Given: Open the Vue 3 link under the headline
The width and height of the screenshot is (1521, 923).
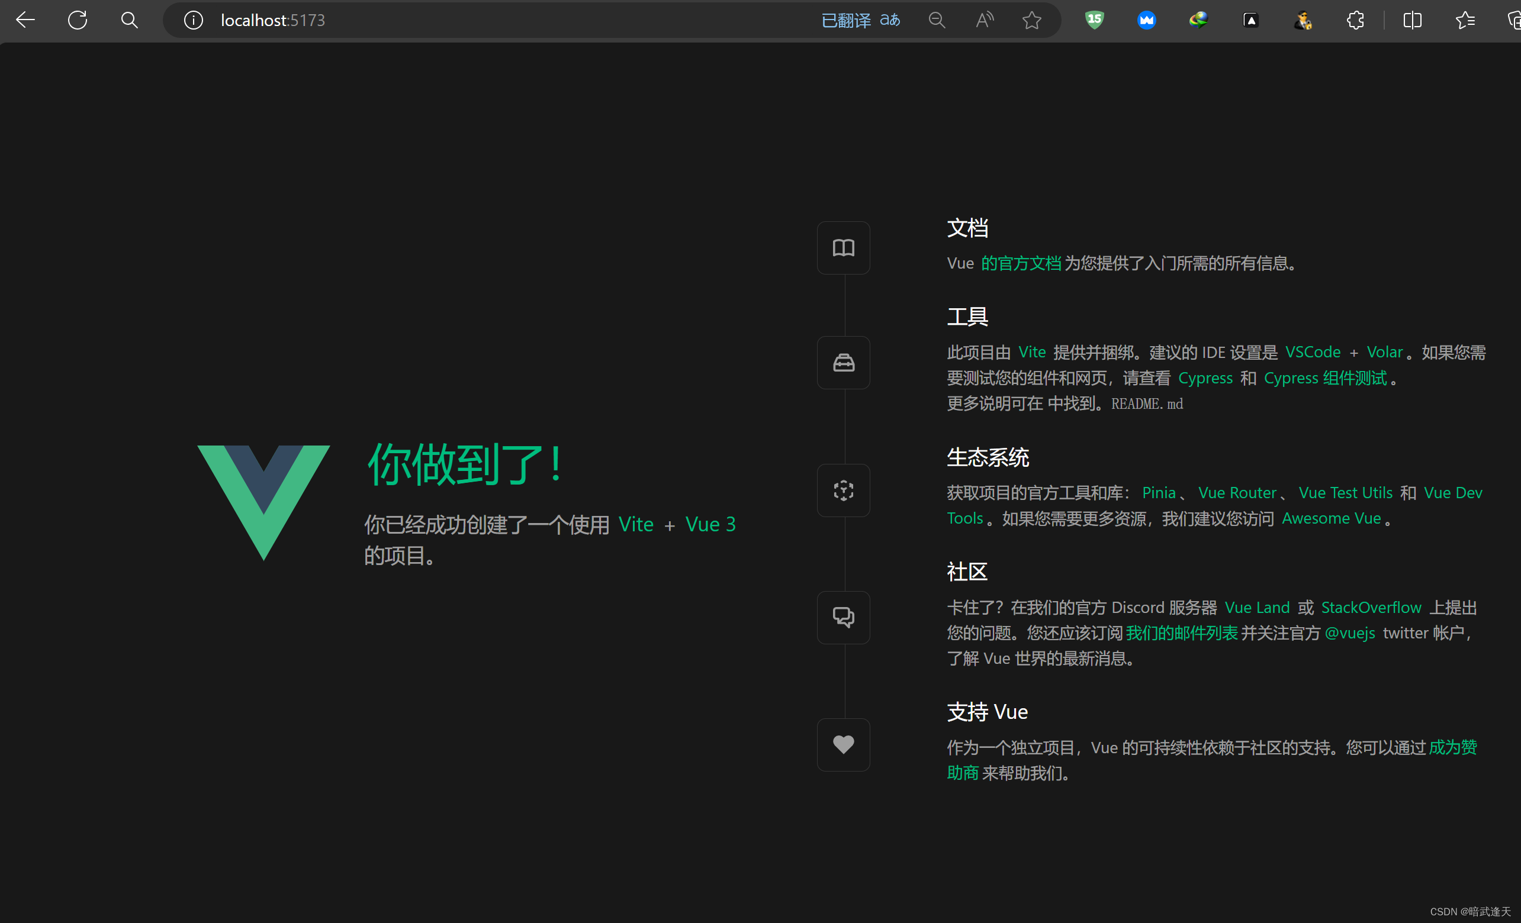Looking at the screenshot, I should click(710, 524).
